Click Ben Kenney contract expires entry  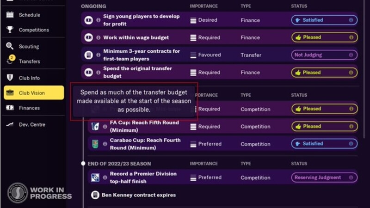click(x=138, y=195)
